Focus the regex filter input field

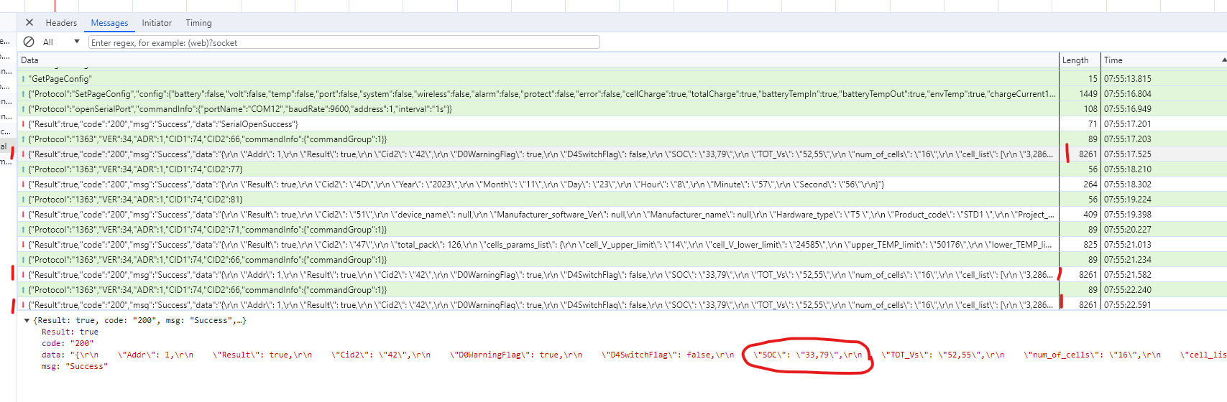[x=344, y=42]
